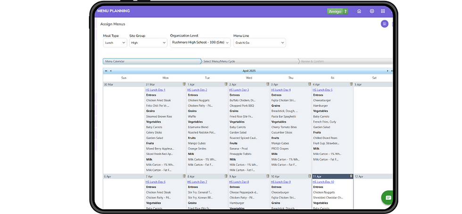The image size is (462, 214).
Task: Go to previous month arrow
Action: point(111,71)
